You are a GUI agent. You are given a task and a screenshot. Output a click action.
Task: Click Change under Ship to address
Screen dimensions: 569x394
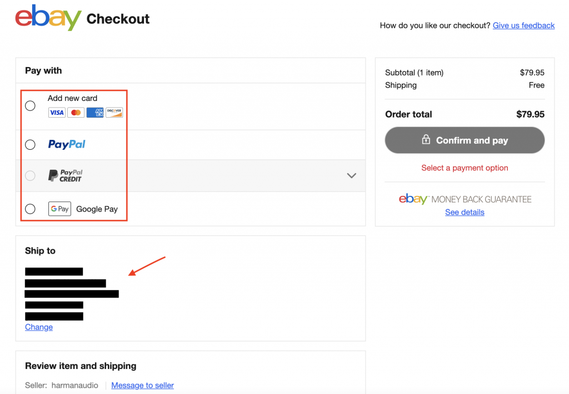[x=39, y=327]
